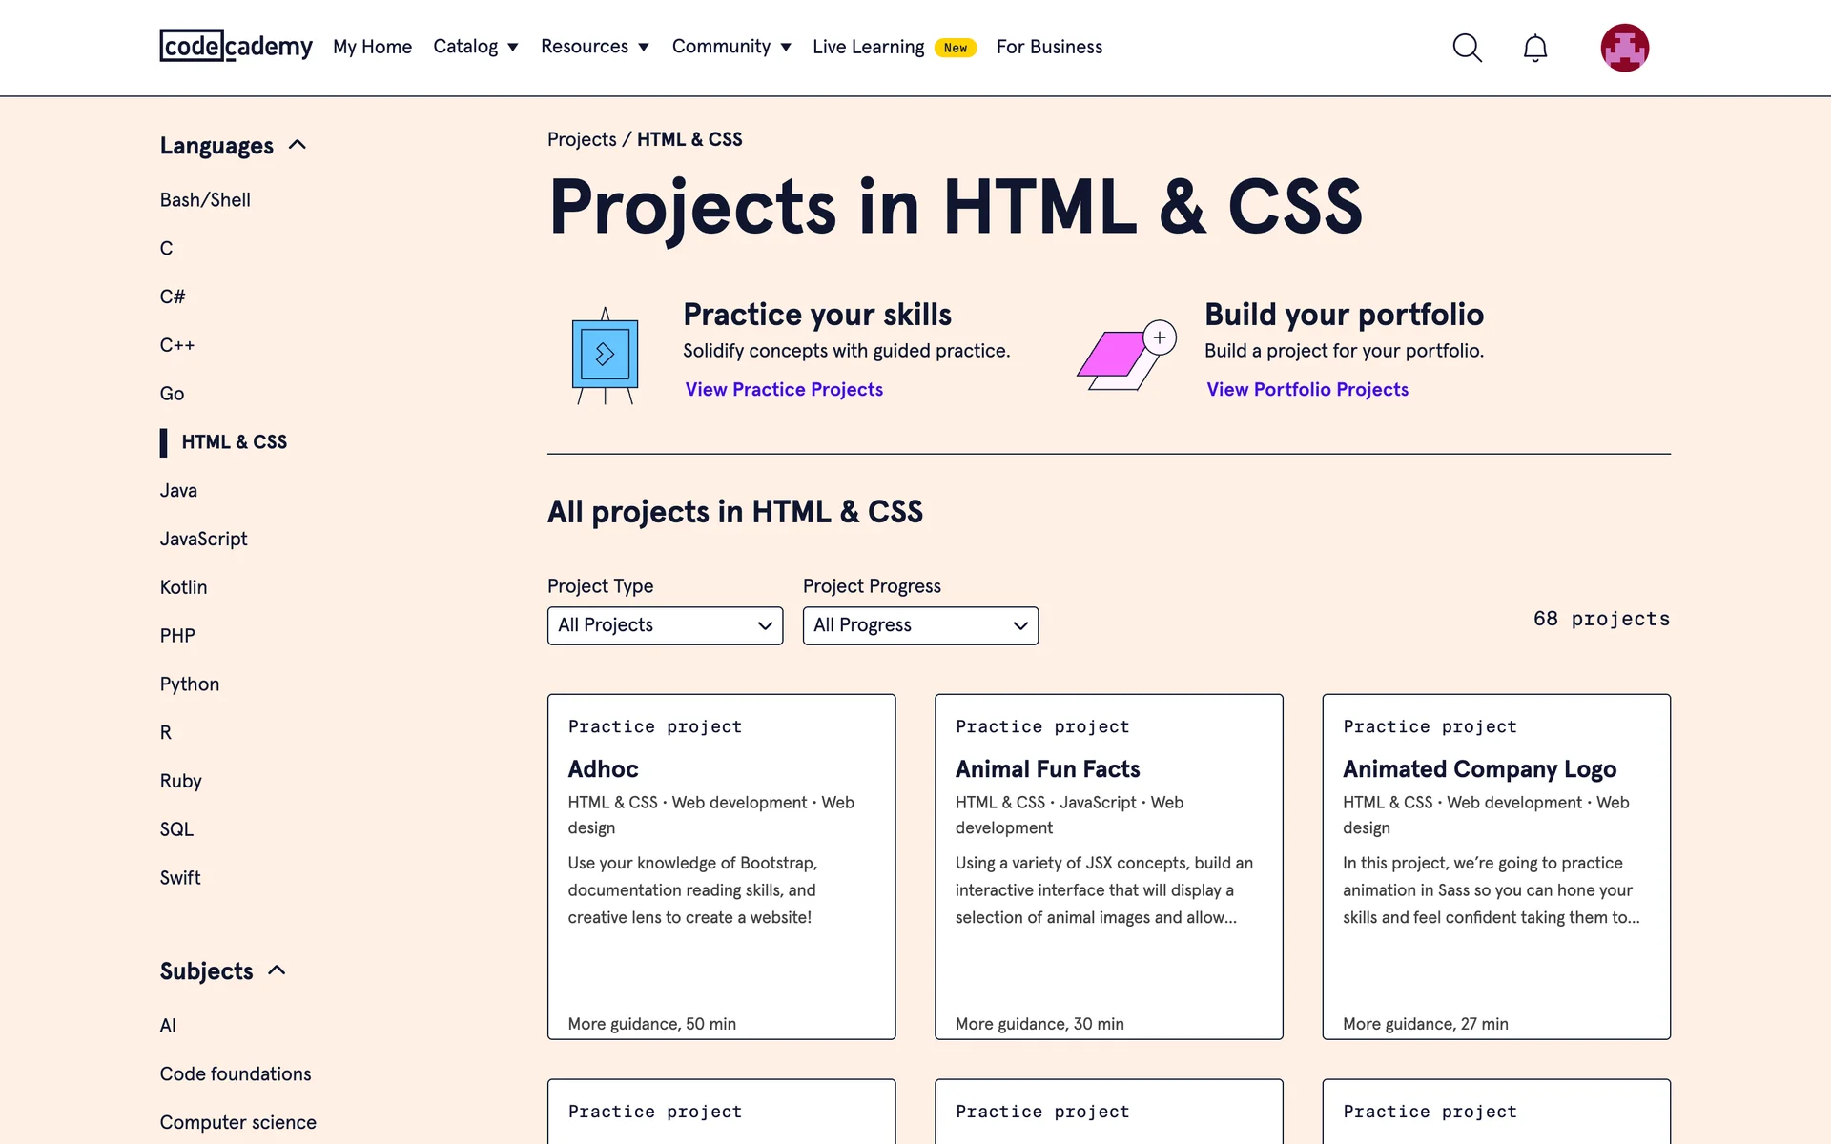The image size is (1831, 1144).
Task: Go to Live Learning
Action: click(868, 47)
